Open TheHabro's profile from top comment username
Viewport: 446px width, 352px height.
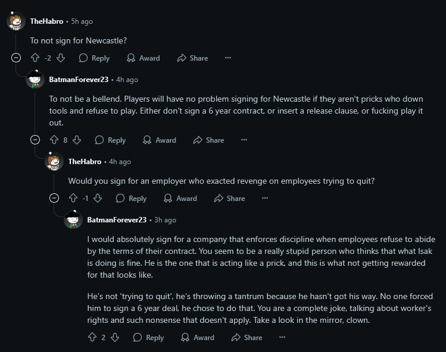pyautogui.click(x=46, y=21)
